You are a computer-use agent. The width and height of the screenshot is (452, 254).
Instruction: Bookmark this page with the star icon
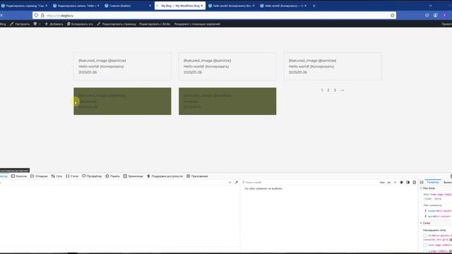pos(393,16)
